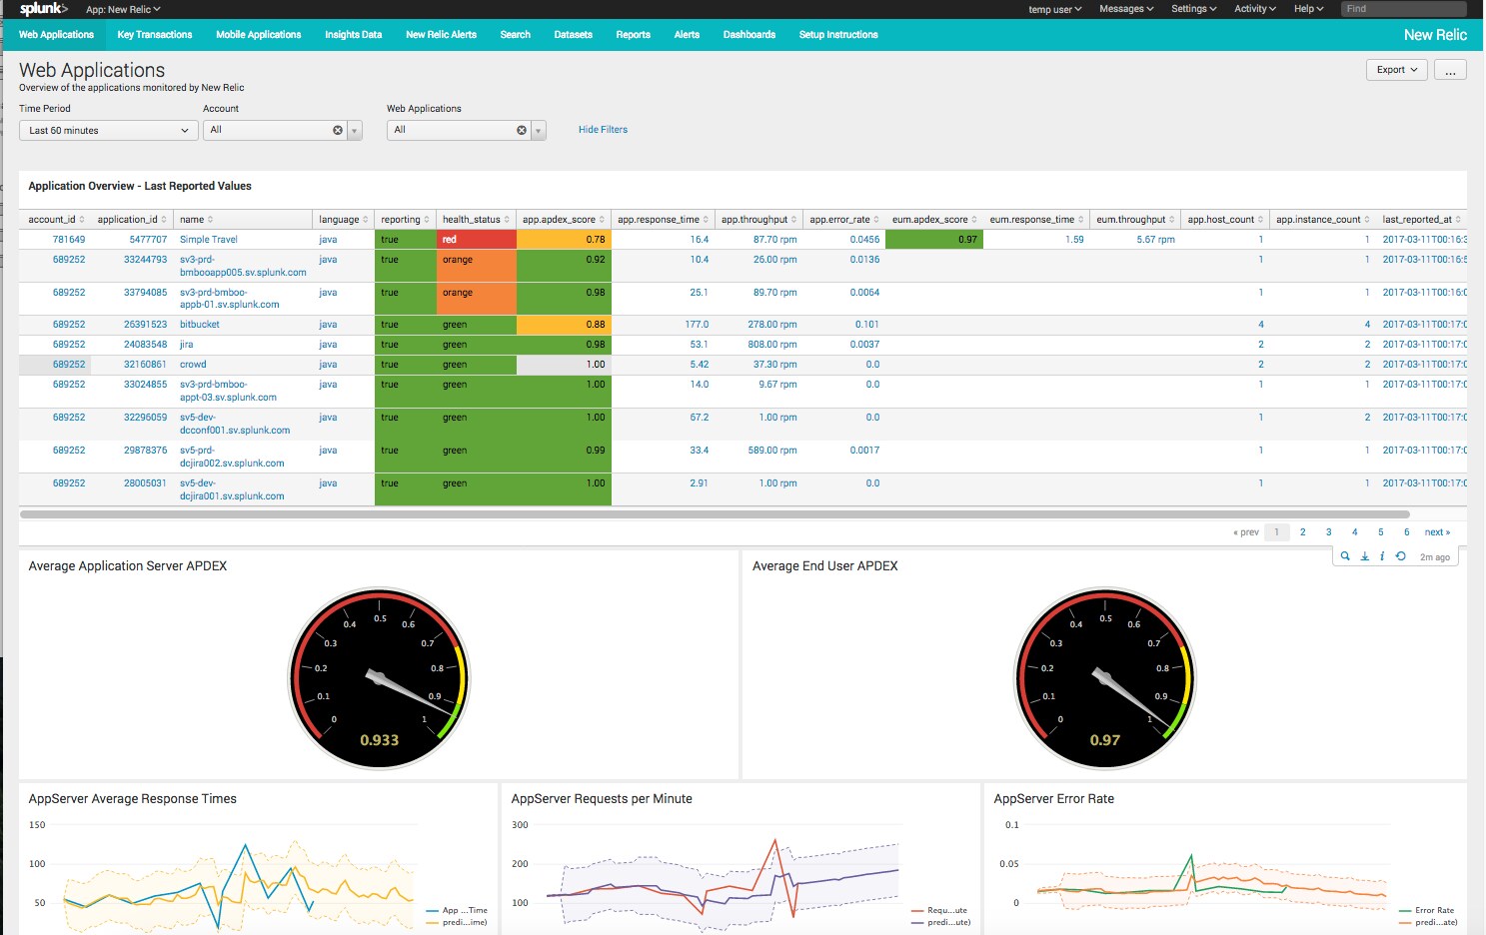Click the red health_status cell for Simple Travel
The height and width of the screenshot is (935, 1486).
pyautogui.click(x=476, y=240)
